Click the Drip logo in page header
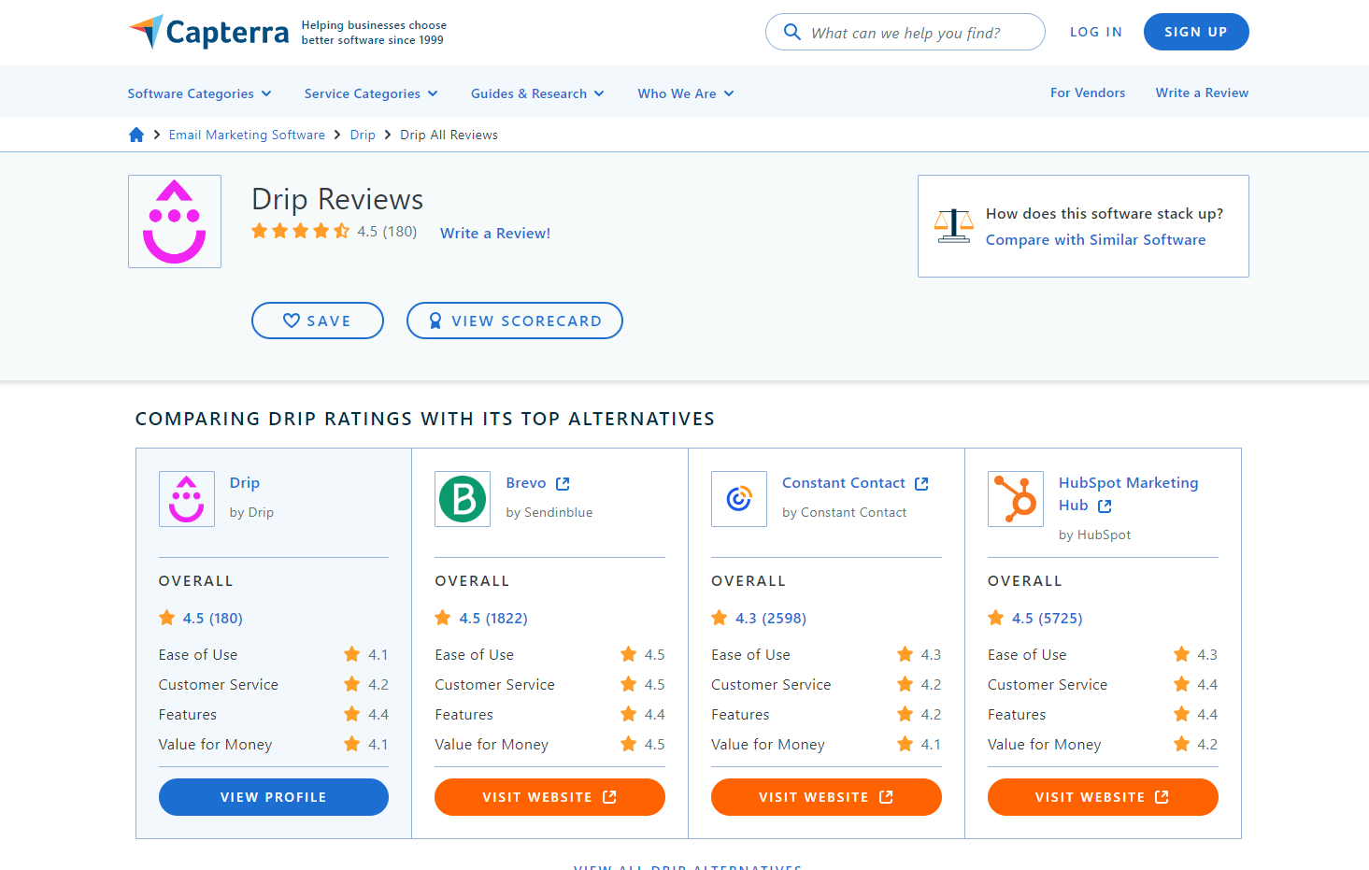The width and height of the screenshot is (1369, 870). [x=175, y=221]
